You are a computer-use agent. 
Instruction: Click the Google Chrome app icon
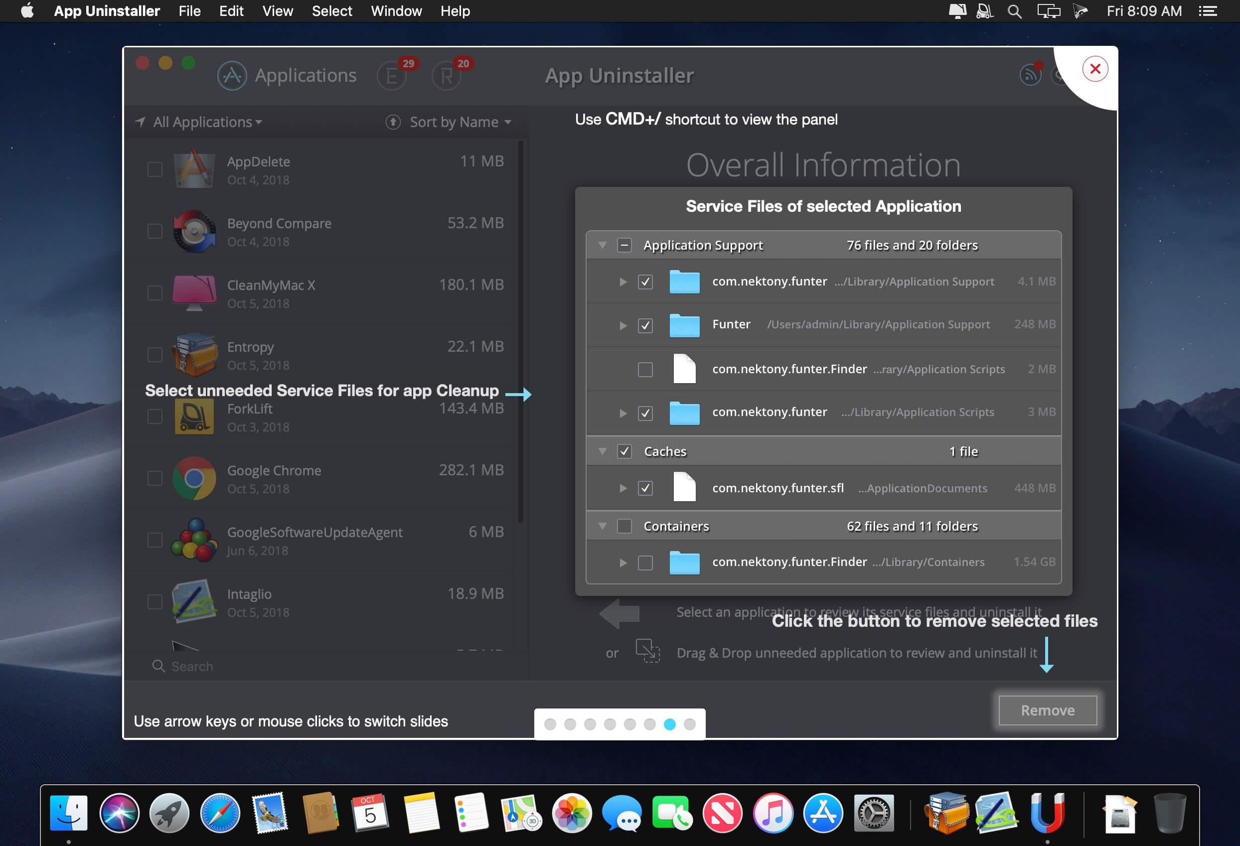[194, 478]
